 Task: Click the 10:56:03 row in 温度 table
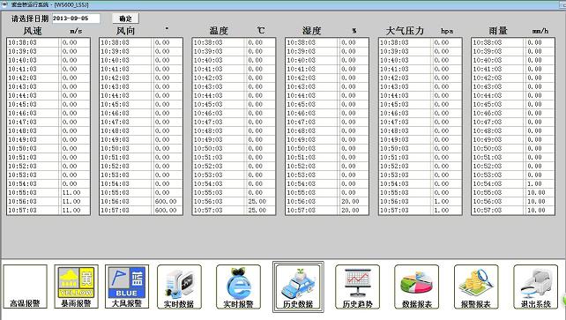pos(234,201)
